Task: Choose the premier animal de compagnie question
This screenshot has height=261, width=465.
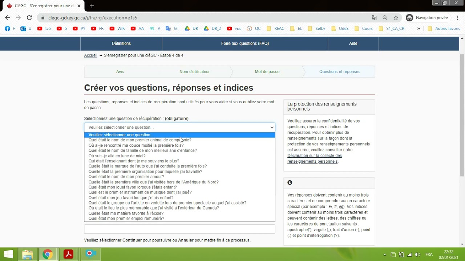Action: point(179,140)
